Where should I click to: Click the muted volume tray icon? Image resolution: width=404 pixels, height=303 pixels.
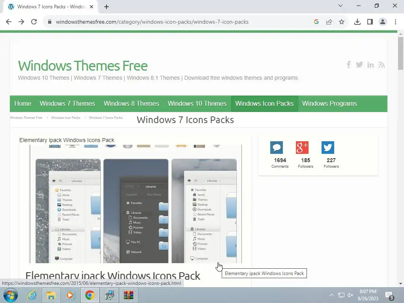pyautogui.click(x=350, y=295)
